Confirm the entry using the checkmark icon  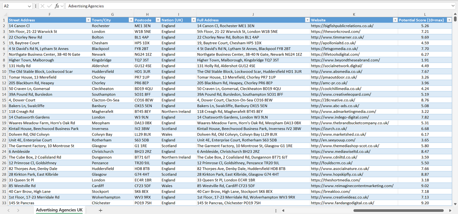point(49,6)
